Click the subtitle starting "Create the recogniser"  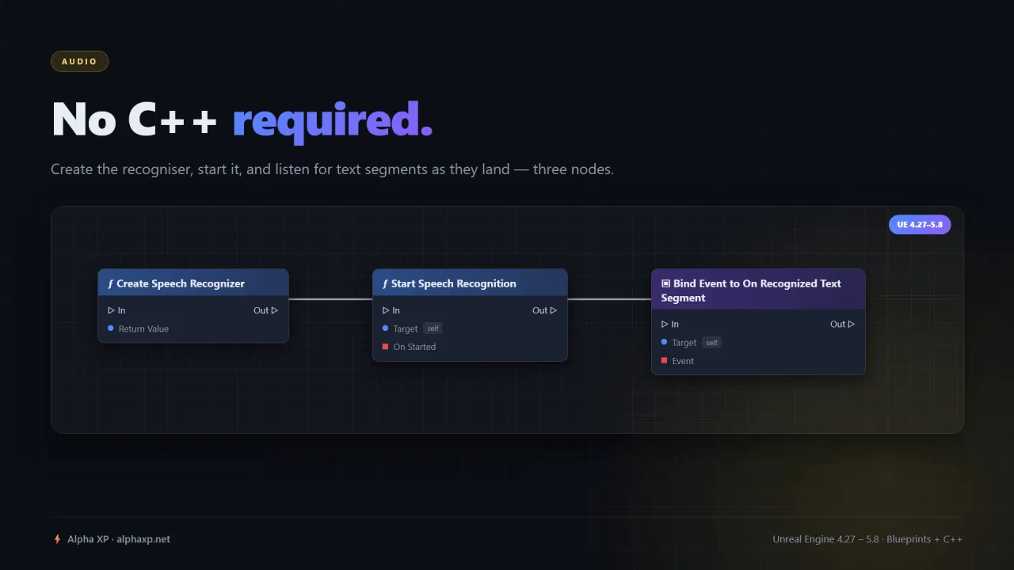tap(332, 169)
